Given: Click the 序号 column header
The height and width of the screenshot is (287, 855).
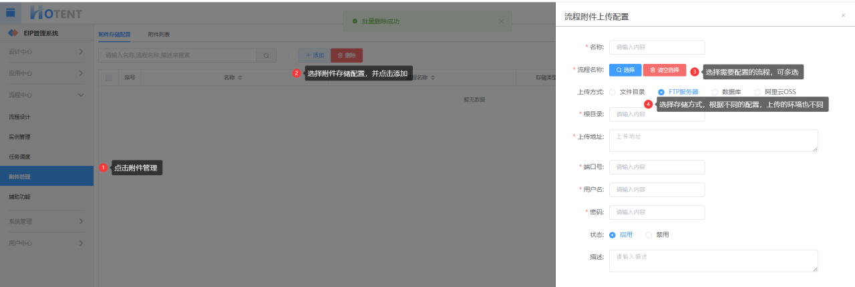Looking at the screenshot, I should [130, 78].
